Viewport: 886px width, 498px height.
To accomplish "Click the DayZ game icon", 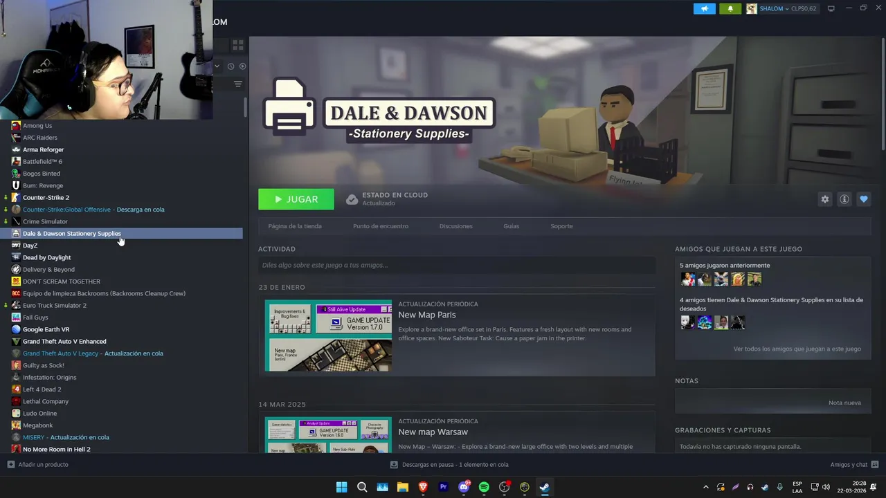I will (16, 246).
